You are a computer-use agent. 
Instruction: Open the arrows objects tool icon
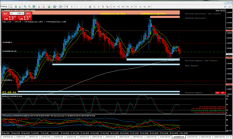click(x=107, y=7)
